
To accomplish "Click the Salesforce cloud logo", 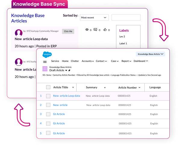I will pyautogui.click(x=47, y=55).
